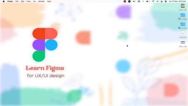Open the File menu

(x=17, y=1)
